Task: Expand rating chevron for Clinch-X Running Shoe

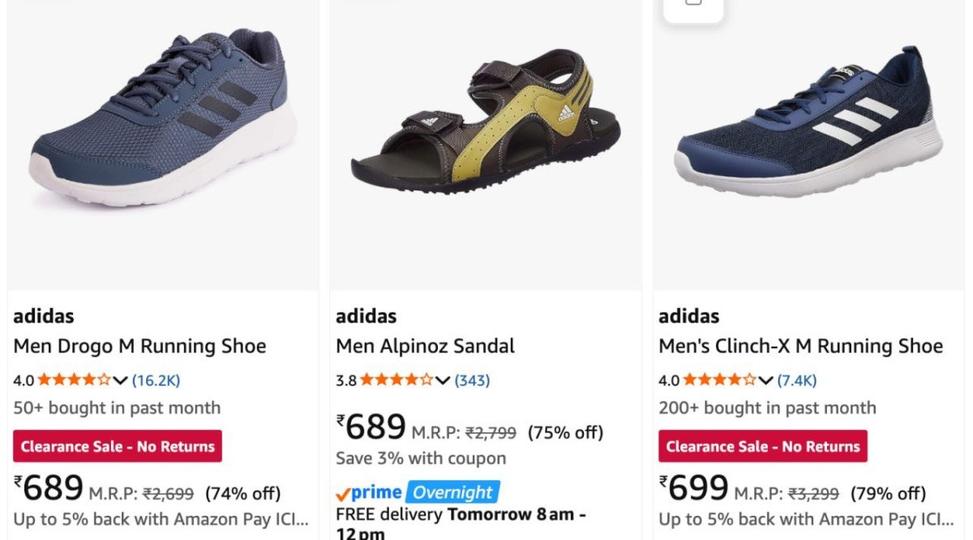Action: tap(765, 381)
